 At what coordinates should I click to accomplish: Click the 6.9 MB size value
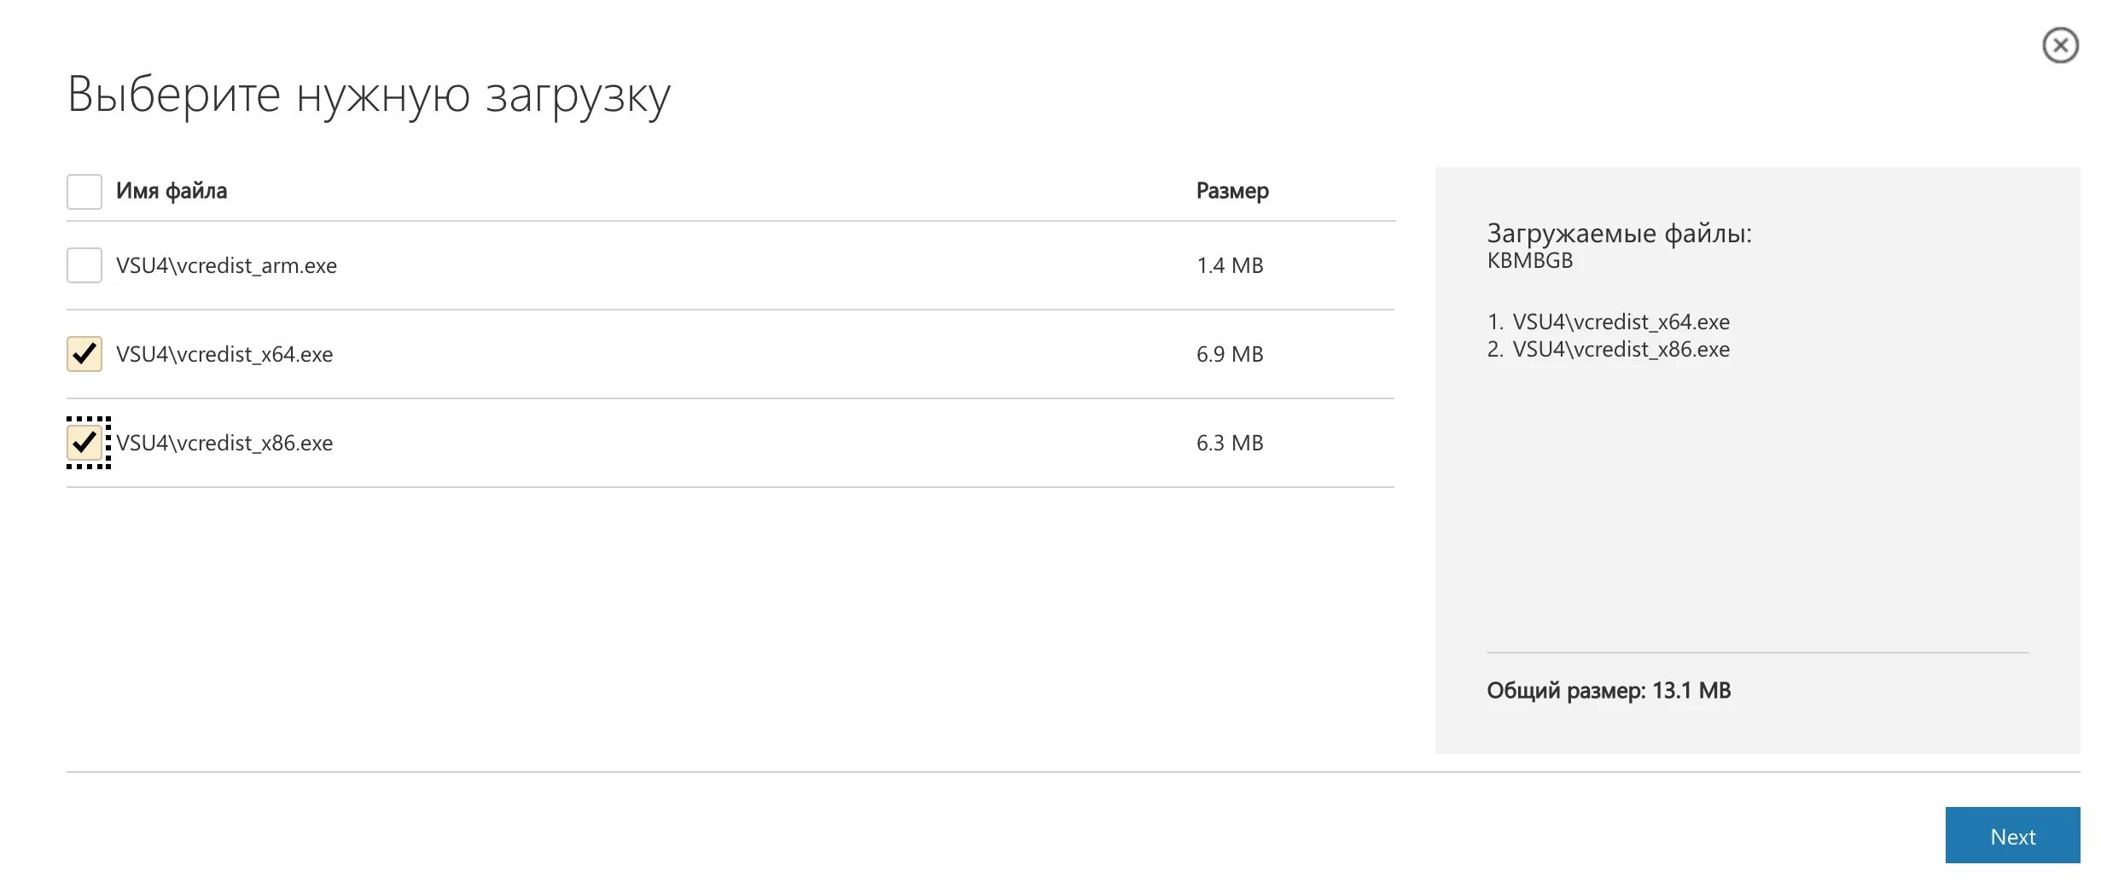[1229, 355]
